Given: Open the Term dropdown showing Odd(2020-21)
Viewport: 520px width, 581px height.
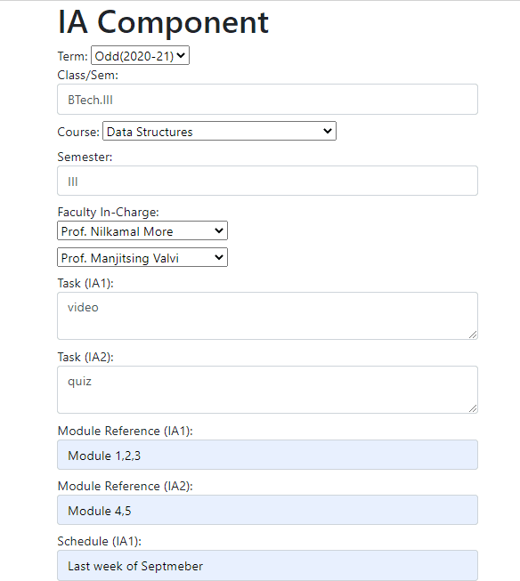Looking at the screenshot, I should (x=140, y=55).
